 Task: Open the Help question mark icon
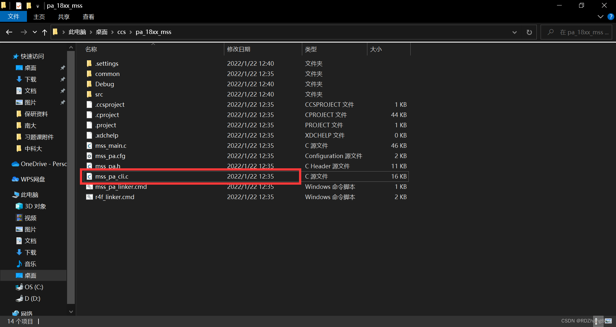(611, 17)
